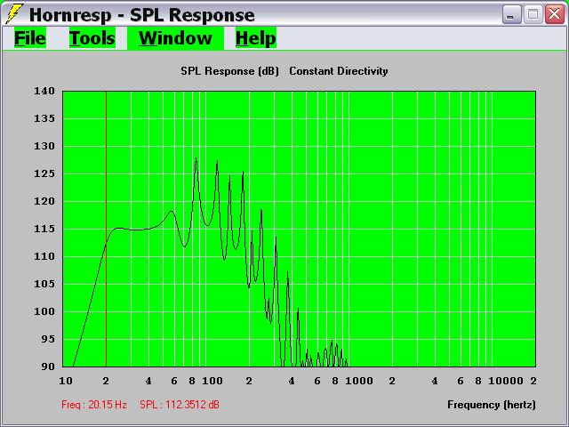This screenshot has height=427, width=569.
Task: Click the disabled maximize button
Action: pos(533,14)
